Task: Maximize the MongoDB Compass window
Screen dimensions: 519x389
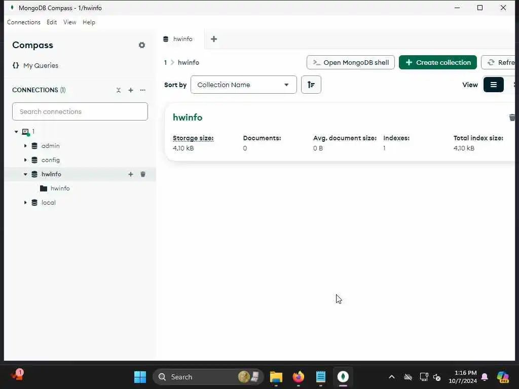Action: [480, 8]
